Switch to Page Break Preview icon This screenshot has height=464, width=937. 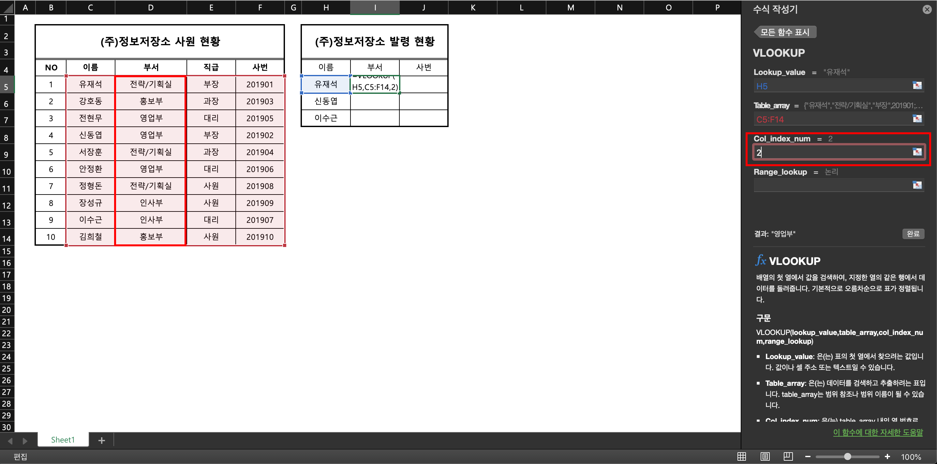pos(788,457)
